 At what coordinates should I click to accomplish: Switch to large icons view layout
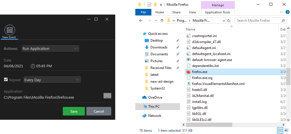(286, 131)
